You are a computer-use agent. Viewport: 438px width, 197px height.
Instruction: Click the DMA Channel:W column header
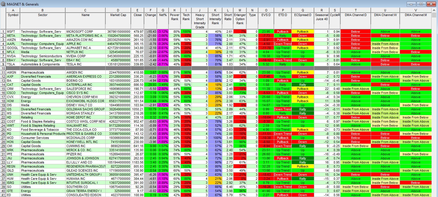click(x=385, y=21)
